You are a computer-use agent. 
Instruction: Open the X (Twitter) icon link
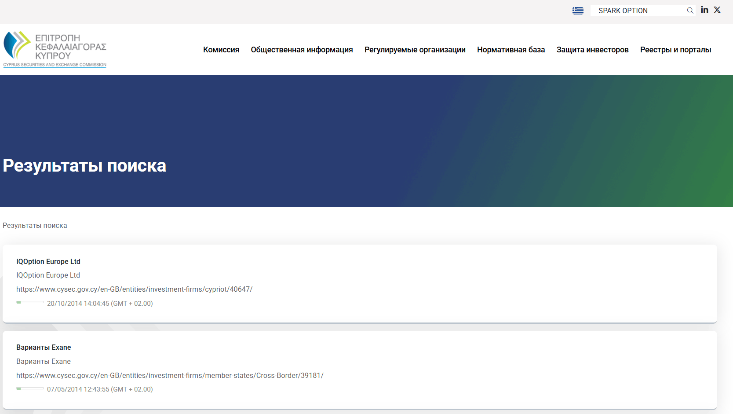[717, 10]
